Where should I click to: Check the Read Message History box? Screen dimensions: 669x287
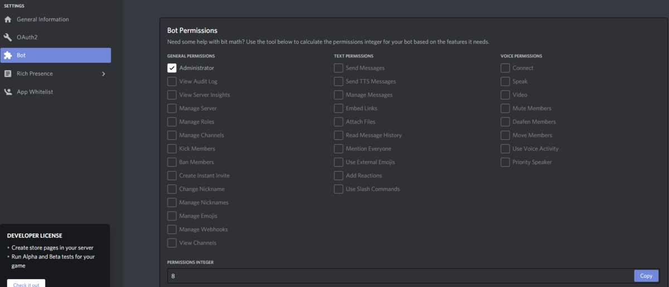tap(338, 135)
